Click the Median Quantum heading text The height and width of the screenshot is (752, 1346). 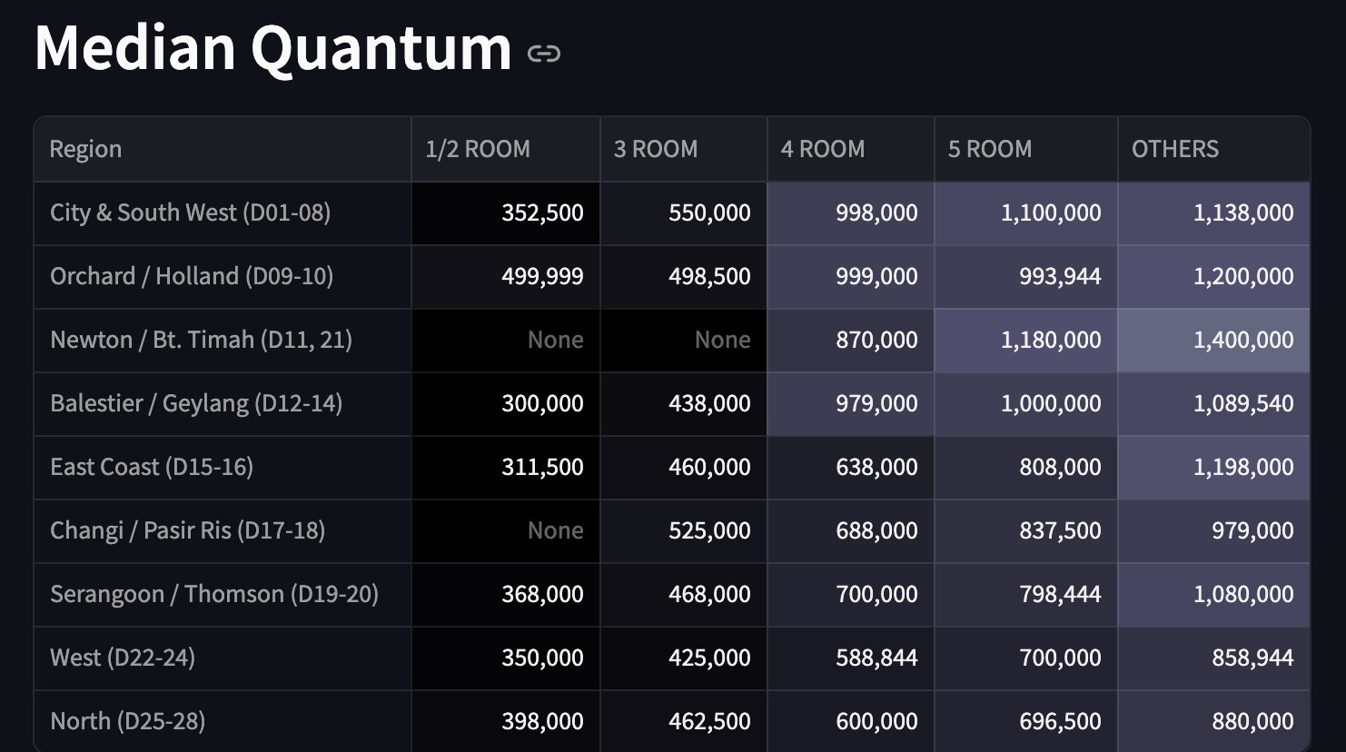pos(272,47)
